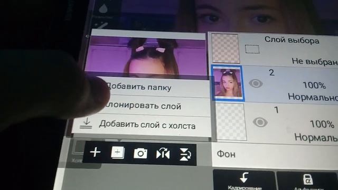Image resolution: width=338 pixels, height=190 pixels.
Task: Tap the add special layer icon
Action: 118,153
